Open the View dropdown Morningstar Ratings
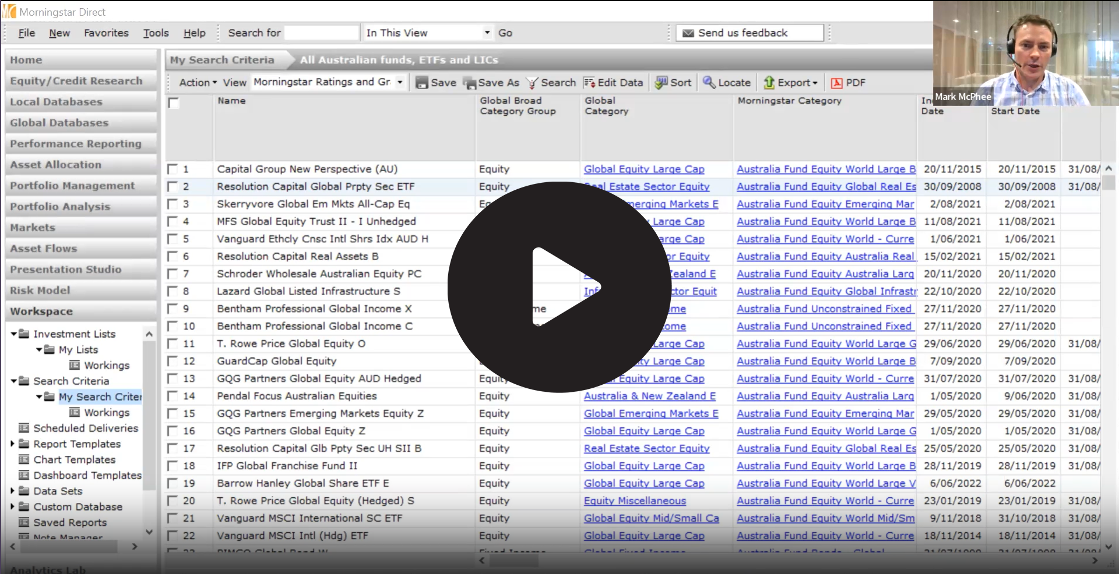The image size is (1119, 574). point(328,82)
